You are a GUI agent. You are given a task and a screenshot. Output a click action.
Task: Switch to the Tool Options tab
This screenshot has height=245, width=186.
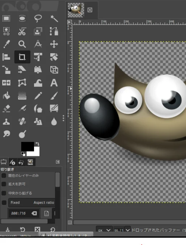tap(4, 162)
